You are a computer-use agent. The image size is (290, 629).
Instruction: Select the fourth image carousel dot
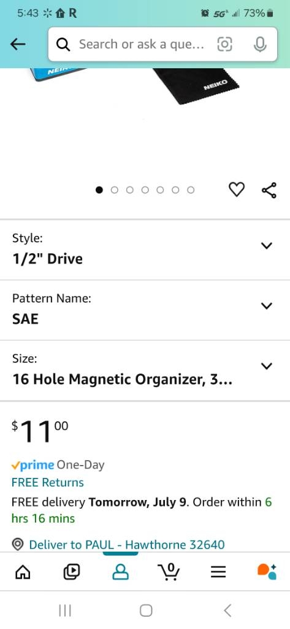(x=145, y=190)
